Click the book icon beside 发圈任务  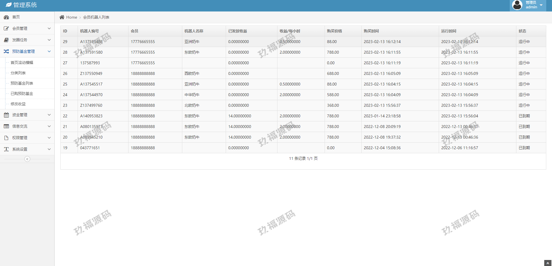click(x=6, y=40)
